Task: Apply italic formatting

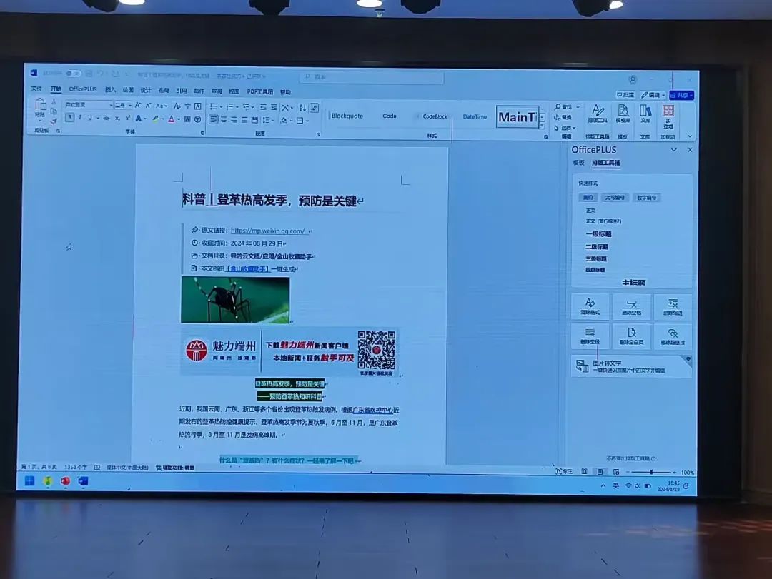Action: point(80,119)
